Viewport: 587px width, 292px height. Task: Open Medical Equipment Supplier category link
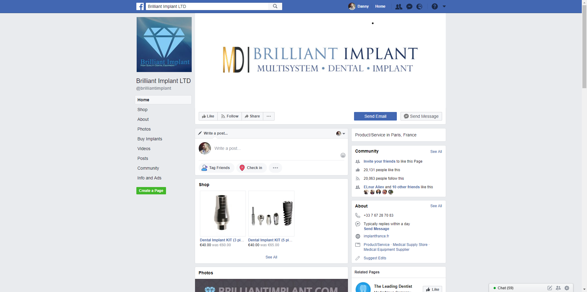tap(386, 250)
